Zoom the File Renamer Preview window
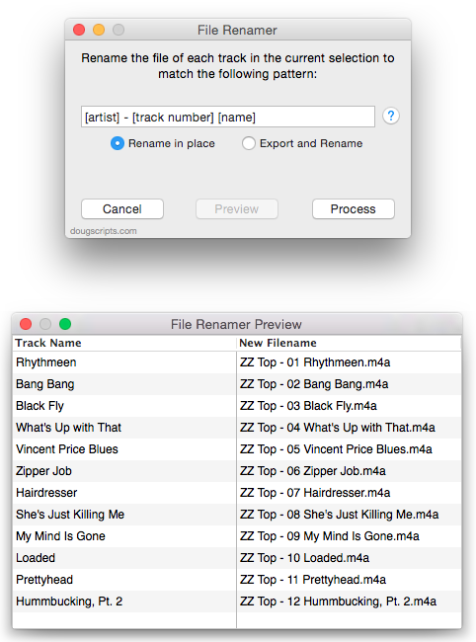 pos(65,324)
